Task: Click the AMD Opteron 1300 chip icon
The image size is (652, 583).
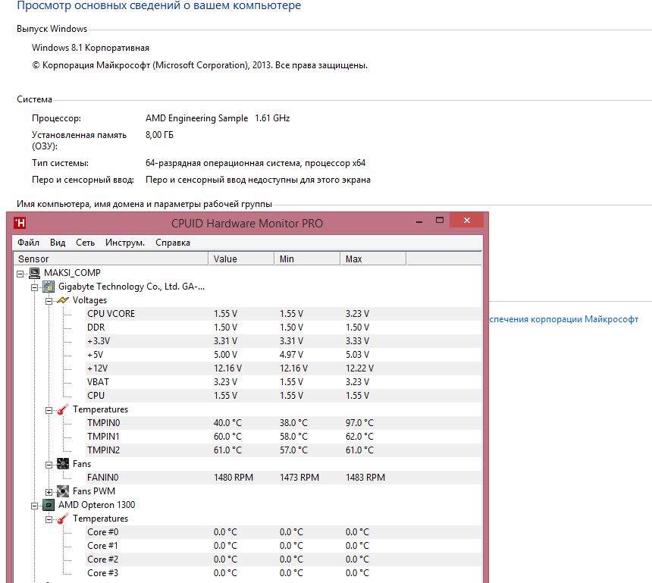Action: pos(49,505)
